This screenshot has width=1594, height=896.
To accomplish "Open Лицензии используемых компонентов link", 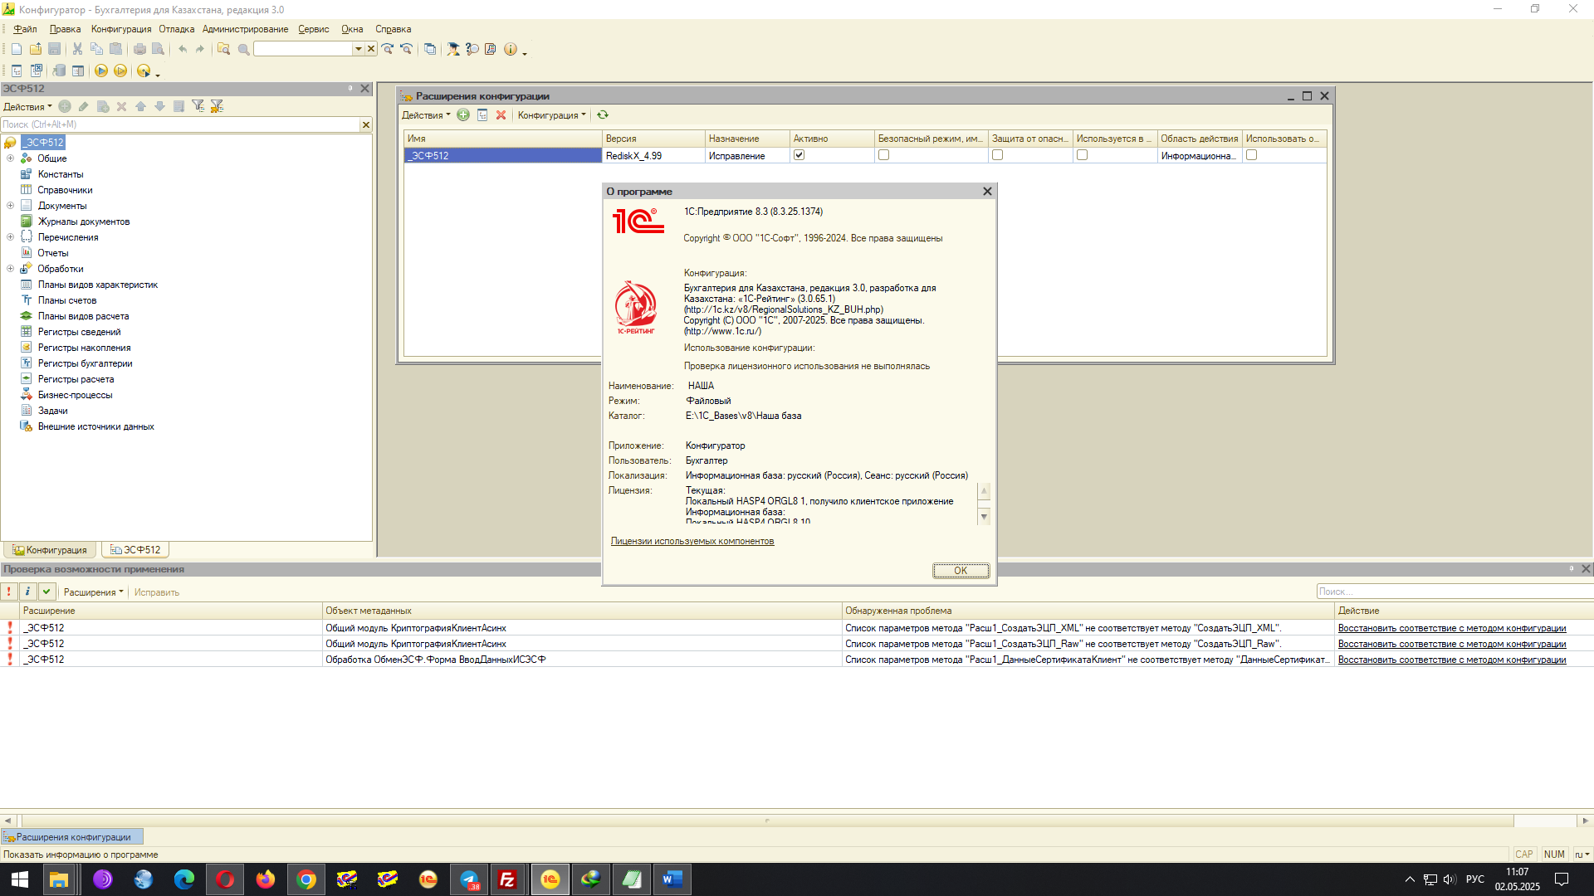I will [x=692, y=541].
